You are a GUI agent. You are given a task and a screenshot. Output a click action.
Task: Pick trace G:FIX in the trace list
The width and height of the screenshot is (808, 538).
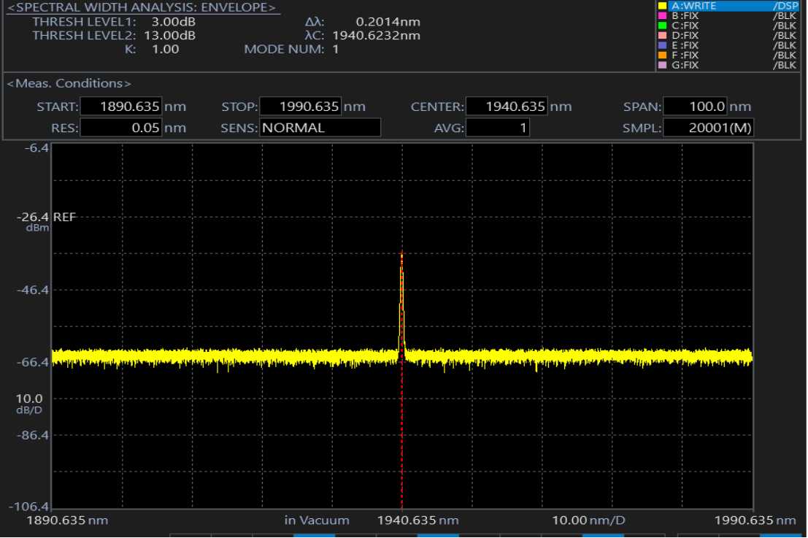685,65
